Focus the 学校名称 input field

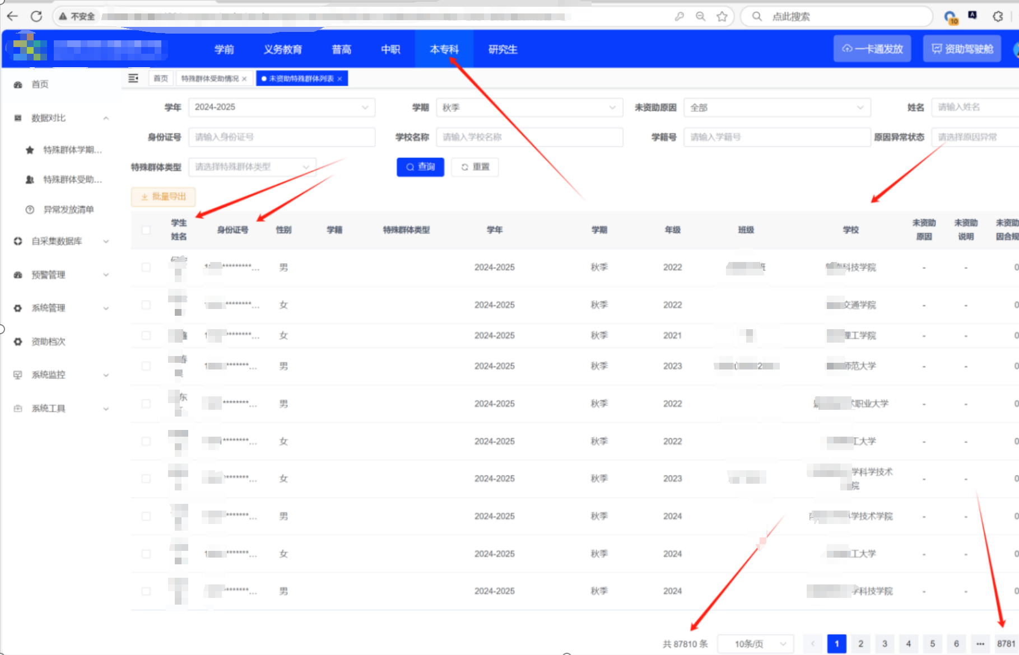click(x=529, y=137)
